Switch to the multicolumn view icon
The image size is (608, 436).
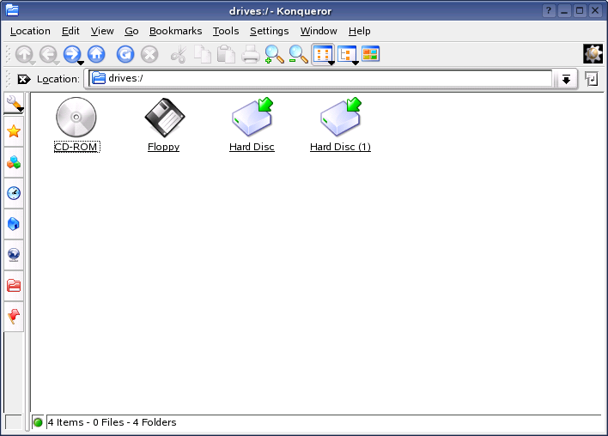pos(370,53)
